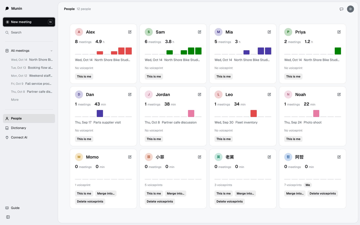
Task: Expand the All meetings chevron
Action: click(51, 51)
